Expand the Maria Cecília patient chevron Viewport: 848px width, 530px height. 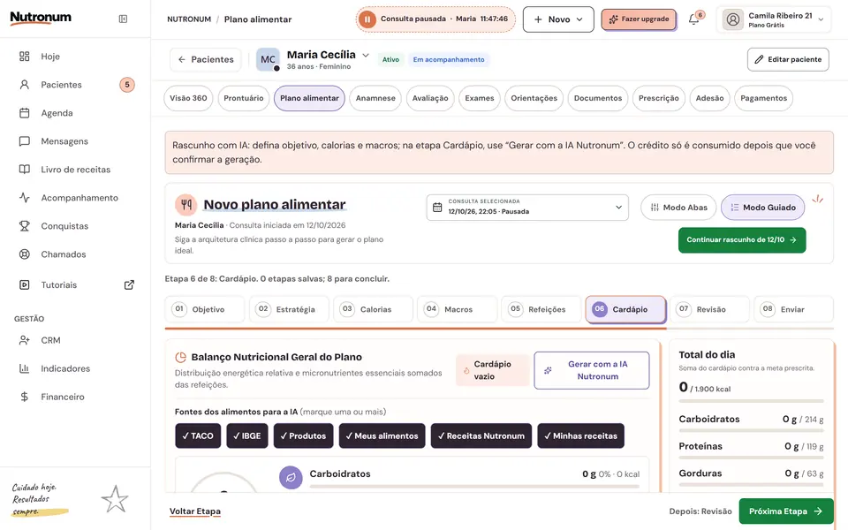[366, 55]
